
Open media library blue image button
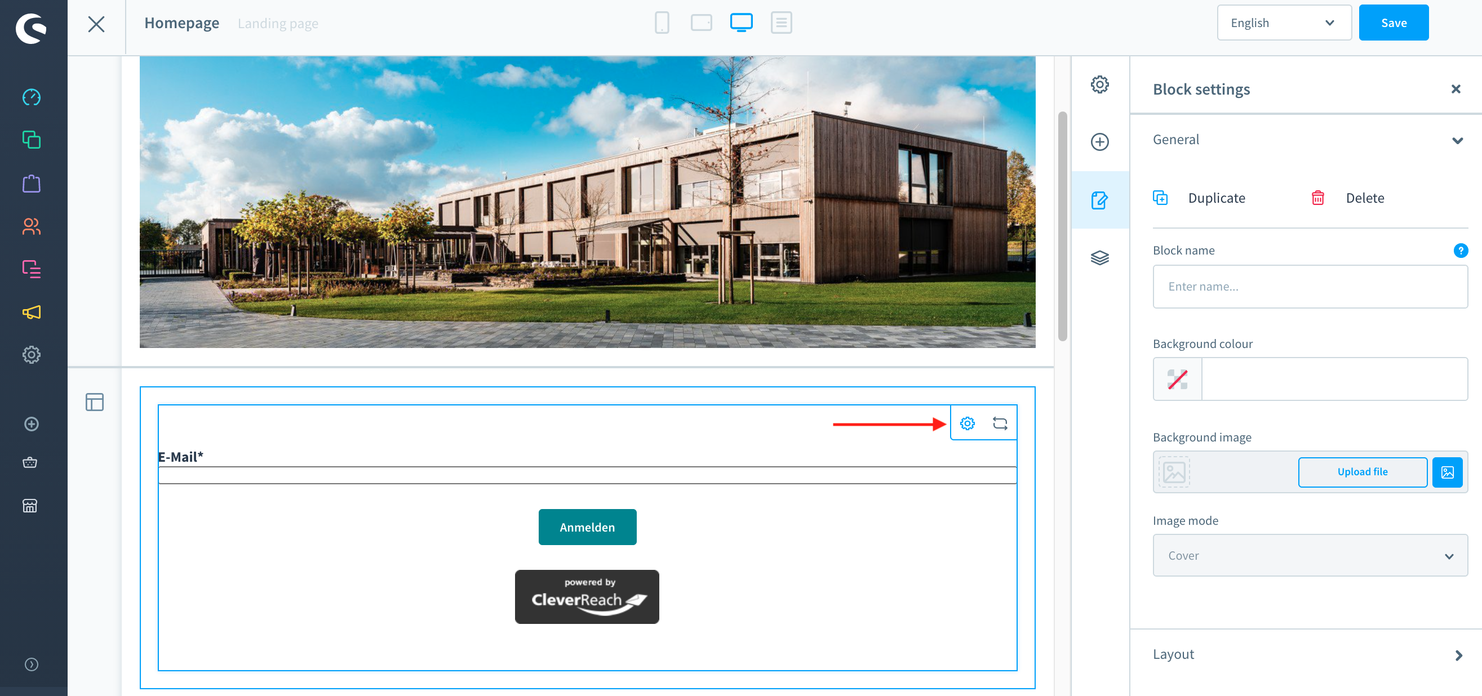coord(1448,472)
